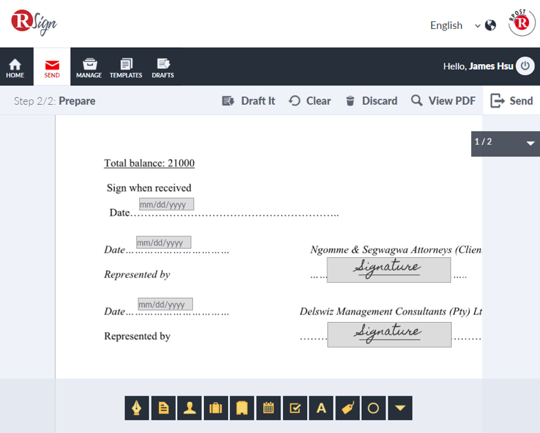
Task: Select the Initials document field tool
Action: click(x=163, y=408)
